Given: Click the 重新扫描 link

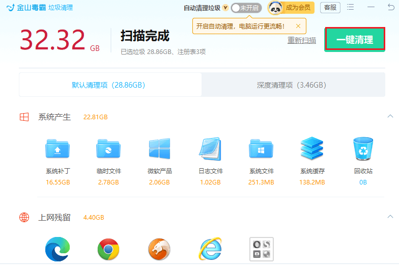Looking at the screenshot, I should pos(301,40).
